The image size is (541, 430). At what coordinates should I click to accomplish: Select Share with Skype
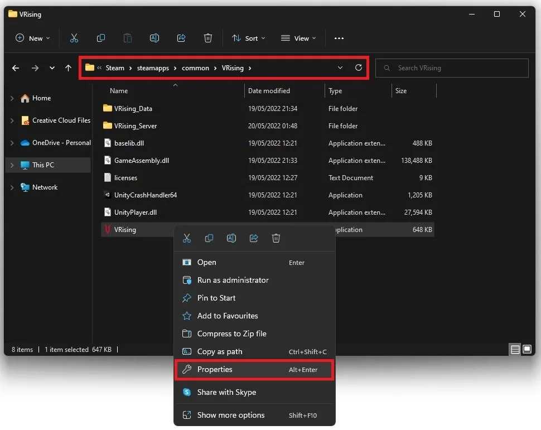[x=254, y=393]
